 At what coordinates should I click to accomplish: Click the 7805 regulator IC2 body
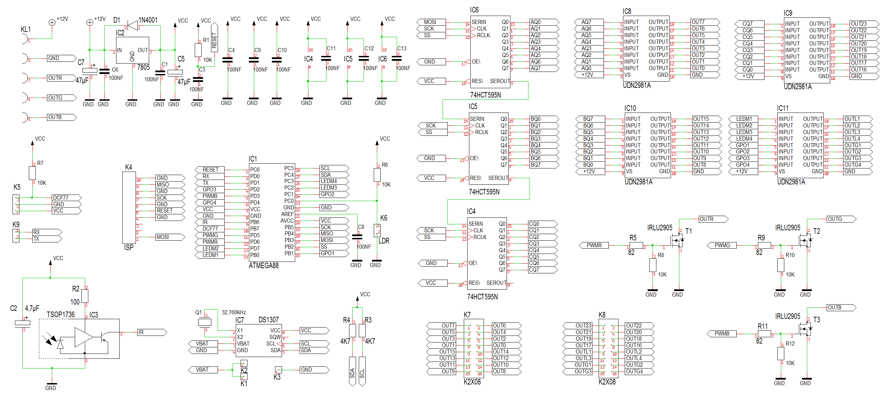tap(132, 50)
